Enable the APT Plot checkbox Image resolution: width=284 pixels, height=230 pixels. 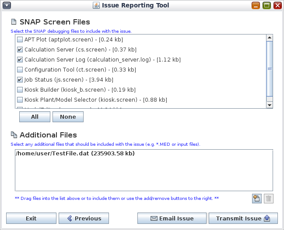point(20,39)
